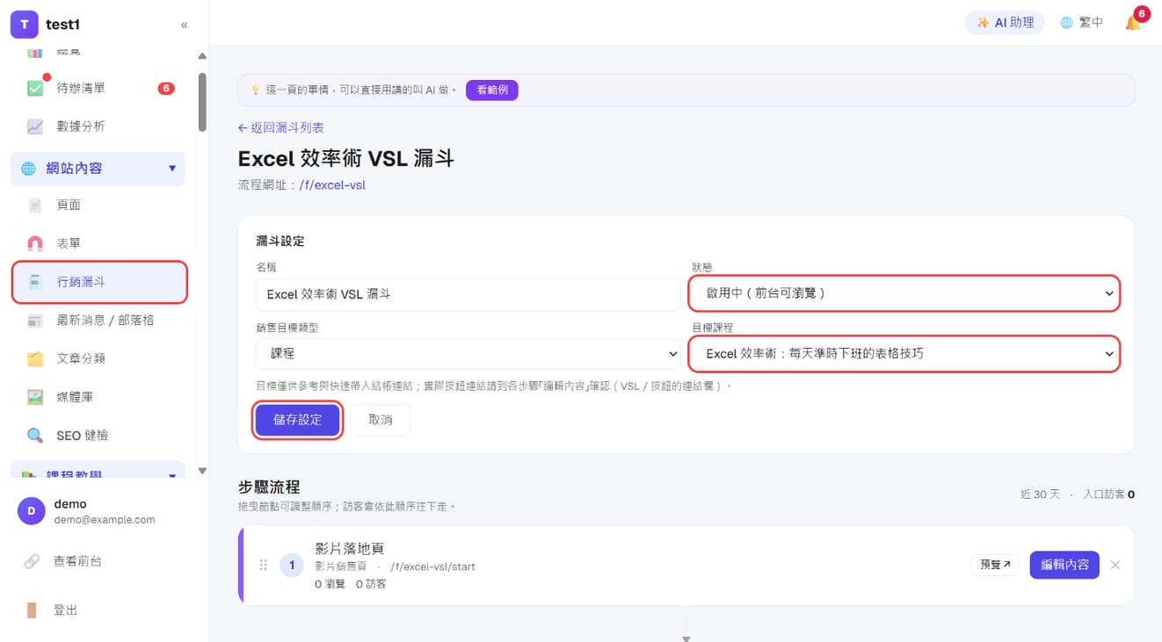Switch language via 繁中 selector

point(1081,23)
